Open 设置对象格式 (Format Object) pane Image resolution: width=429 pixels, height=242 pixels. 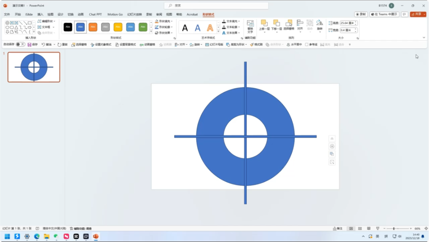pyautogui.click(x=101, y=45)
